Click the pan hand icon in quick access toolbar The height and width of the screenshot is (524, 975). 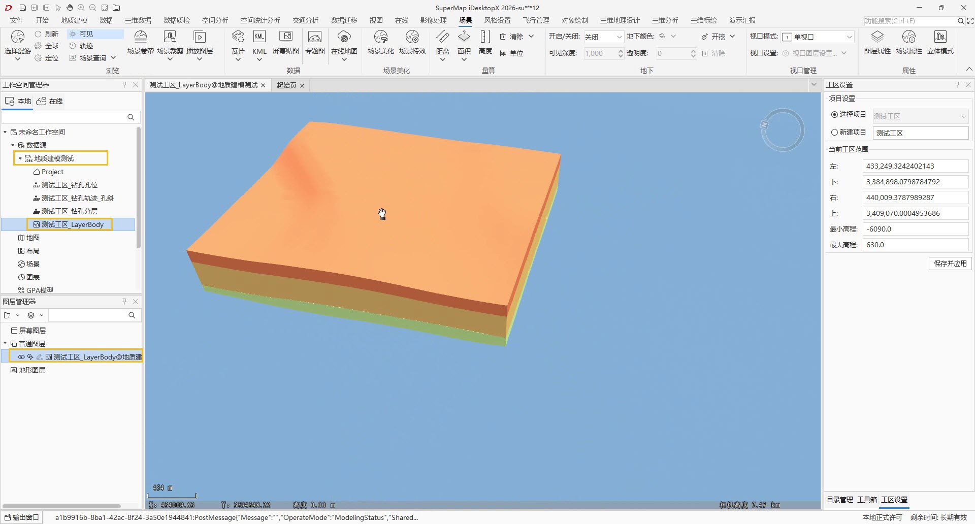[x=70, y=8]
